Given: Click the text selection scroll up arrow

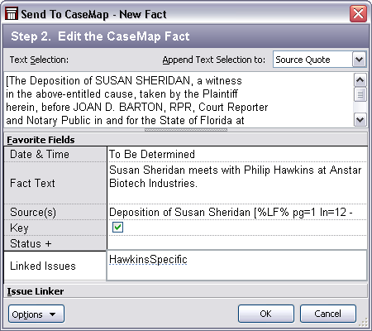Looking at the screenshot, I should (360, 80).
